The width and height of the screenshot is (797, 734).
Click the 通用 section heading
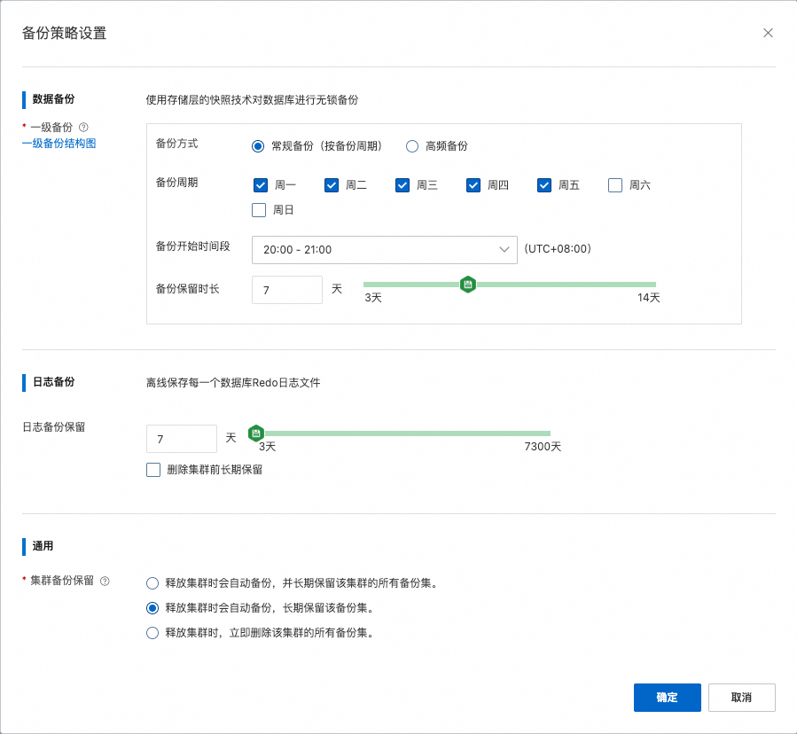coord(43,546)
